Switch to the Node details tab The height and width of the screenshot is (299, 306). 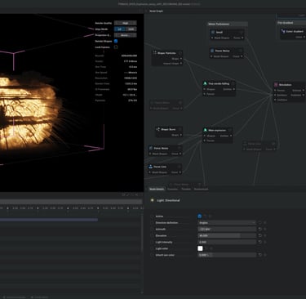pyautogui.click(x=157, y=189)
